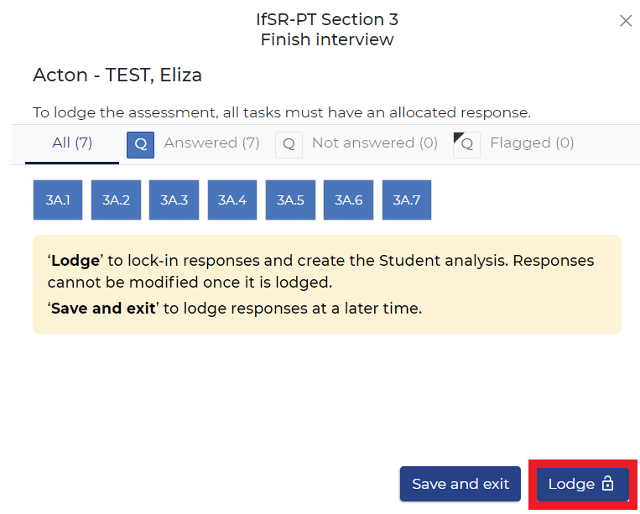Image resolution: width=640 pixels, height=514 pixels.
Task: Click the Flagged Q icon with corner mark
Action: point(466,144)
